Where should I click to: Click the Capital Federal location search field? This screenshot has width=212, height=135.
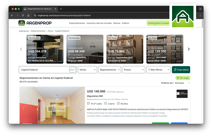tap(44, 70)
